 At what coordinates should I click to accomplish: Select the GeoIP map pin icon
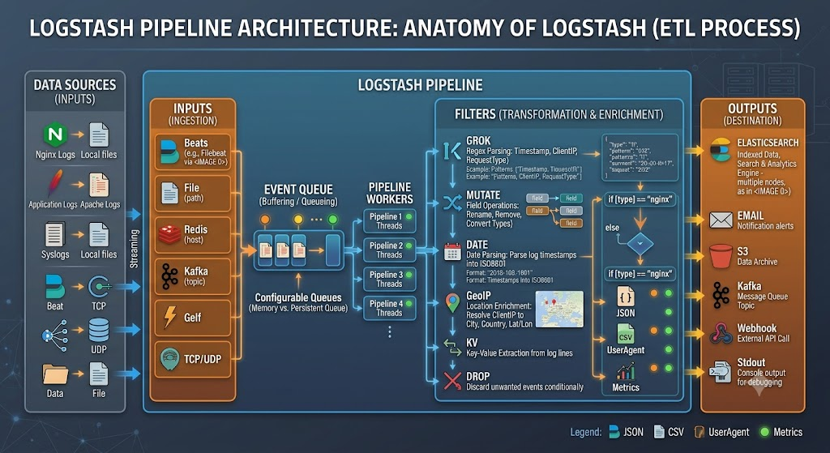click(452, 303)
